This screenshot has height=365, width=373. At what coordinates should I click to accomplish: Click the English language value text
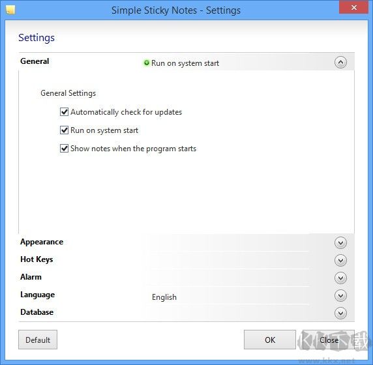pos(164,297)
